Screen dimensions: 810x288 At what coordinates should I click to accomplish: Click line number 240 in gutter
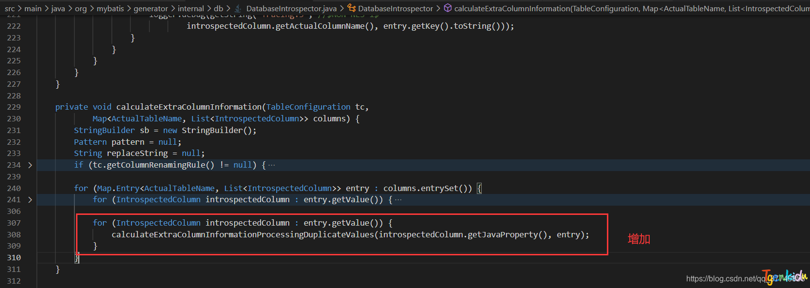point(14,189)
